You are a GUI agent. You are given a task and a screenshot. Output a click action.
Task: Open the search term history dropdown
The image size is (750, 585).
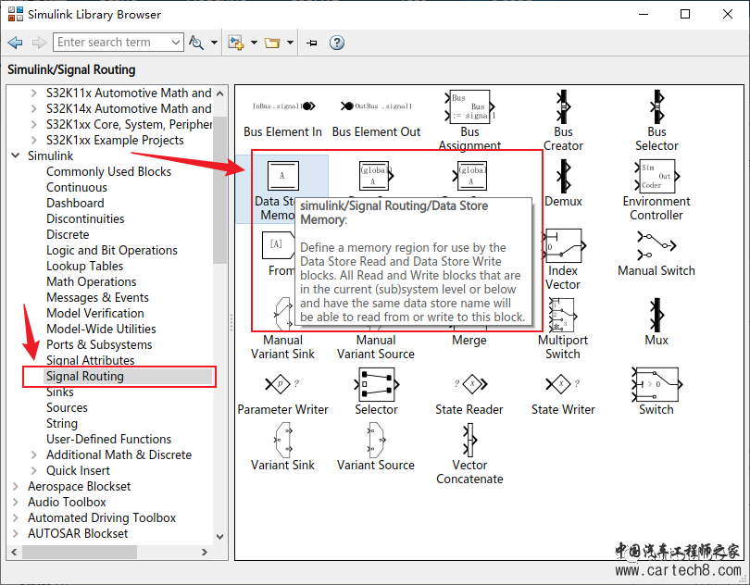click(x=176, y=42)
